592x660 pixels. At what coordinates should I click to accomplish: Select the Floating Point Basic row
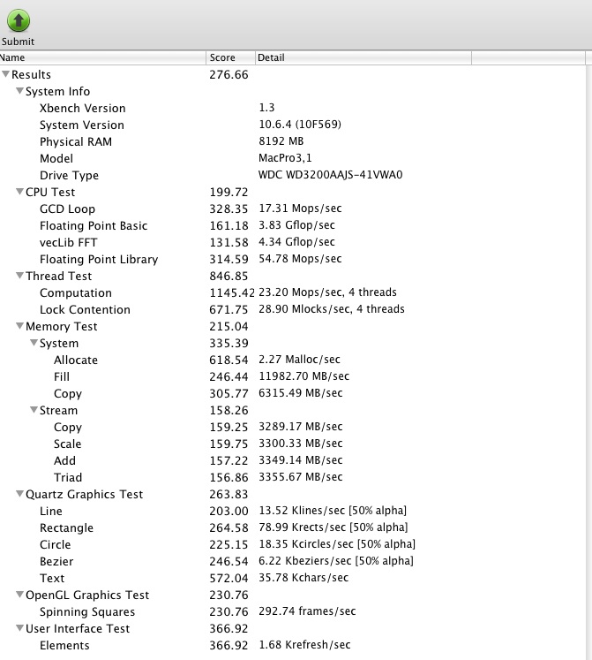pyautogui.click(x=293, y=225)
